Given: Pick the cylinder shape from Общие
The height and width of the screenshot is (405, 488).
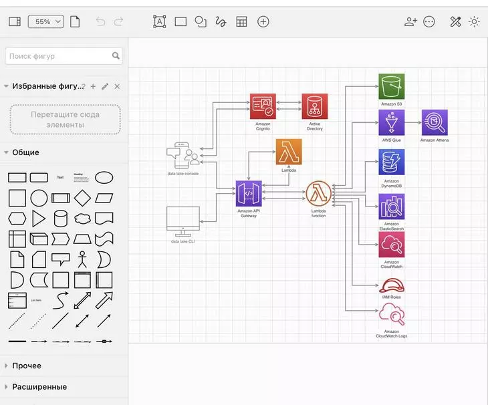Looking at the screenshot, I should pyautogui.click(x=60, y=219).
